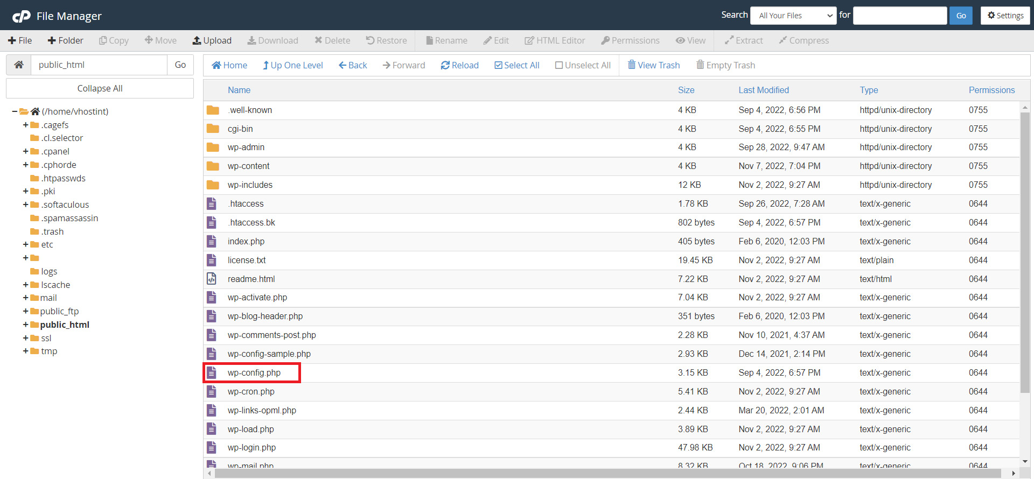Open the HTML Editor tool

(x=555, y=40)
